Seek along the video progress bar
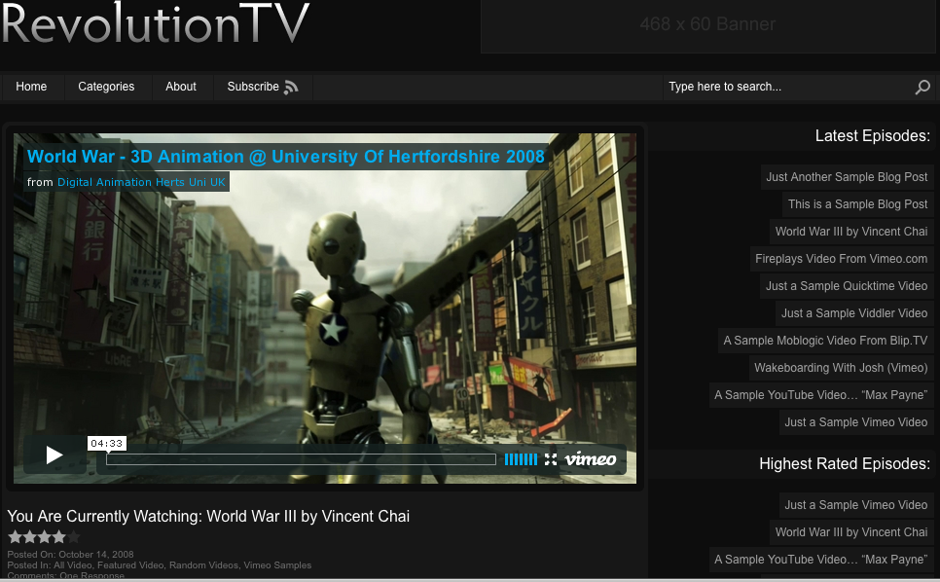Viewport: 940px width, 582px height. (x=301, y=459)
